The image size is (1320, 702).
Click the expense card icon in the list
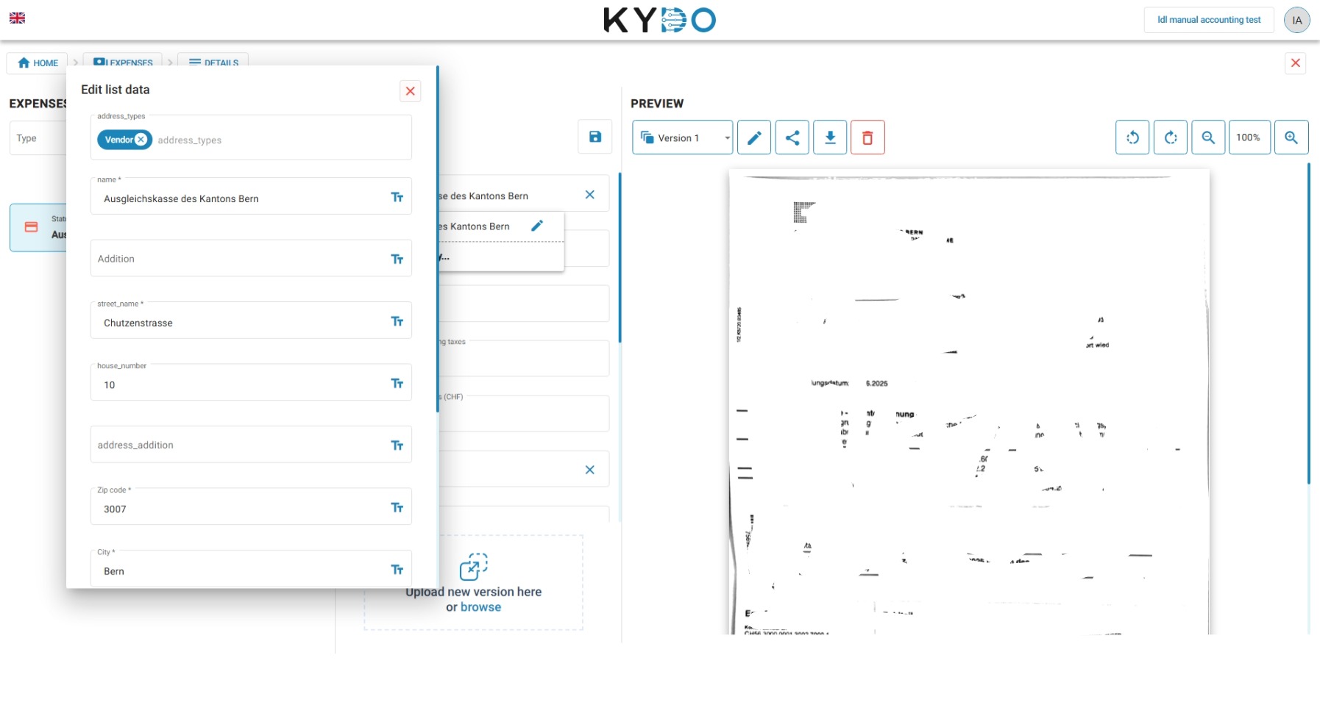(32, 227)
